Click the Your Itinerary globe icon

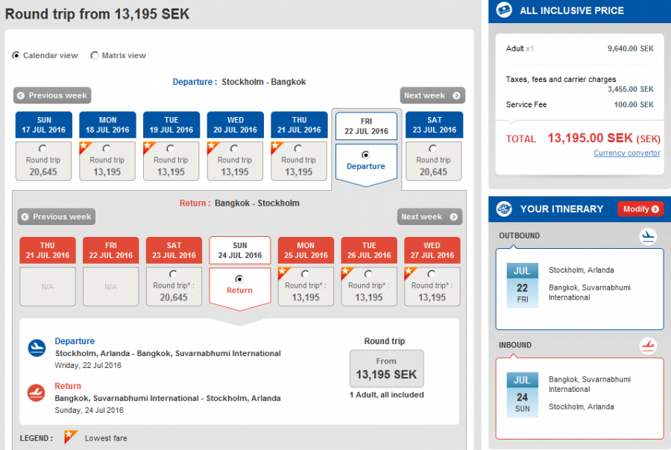505,209
